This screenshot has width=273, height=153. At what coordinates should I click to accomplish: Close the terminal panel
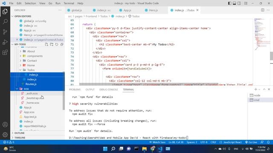point(269,89)
